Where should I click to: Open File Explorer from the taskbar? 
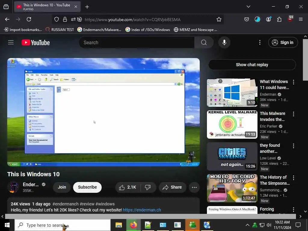119,225
